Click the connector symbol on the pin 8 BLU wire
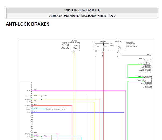 click(42, 96)
